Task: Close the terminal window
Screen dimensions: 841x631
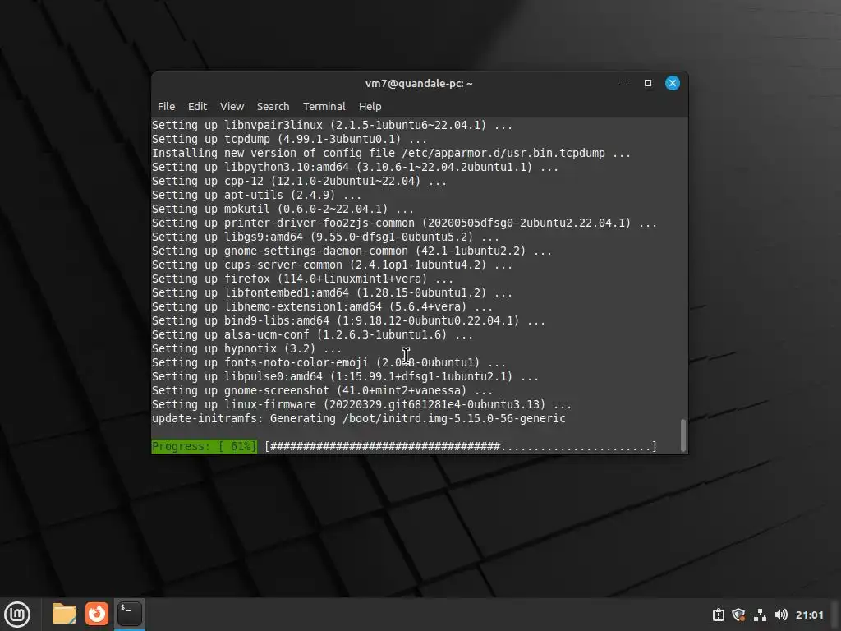Action: tap(673, 83)
